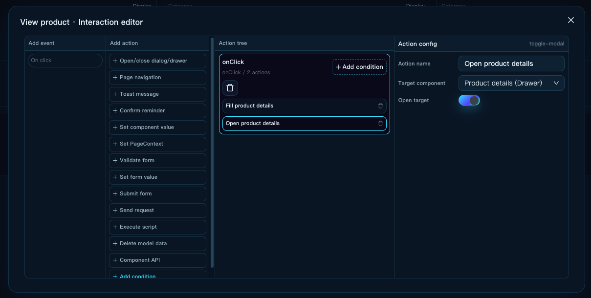
Task: Close the Interaction editor dialog
Action: [570, 20]
